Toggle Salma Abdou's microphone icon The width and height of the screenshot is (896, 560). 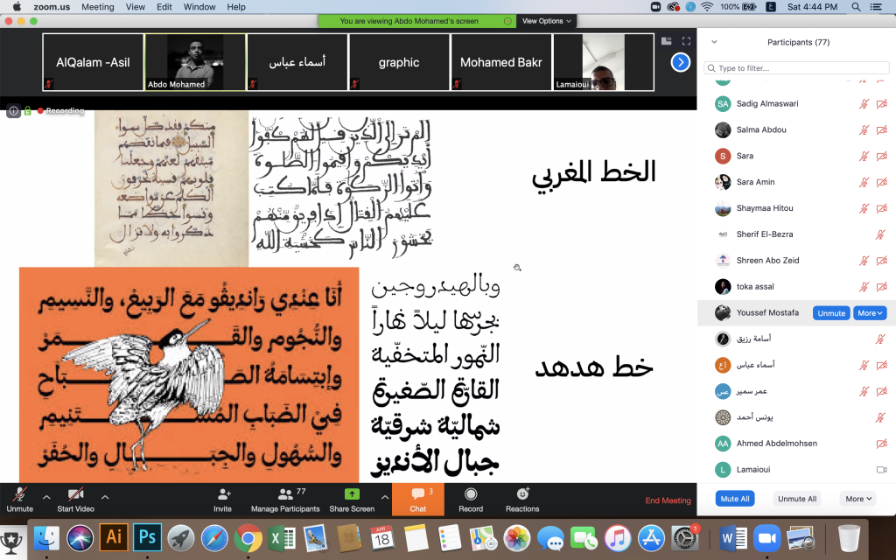pyautogui.click(x=864, y=130)
